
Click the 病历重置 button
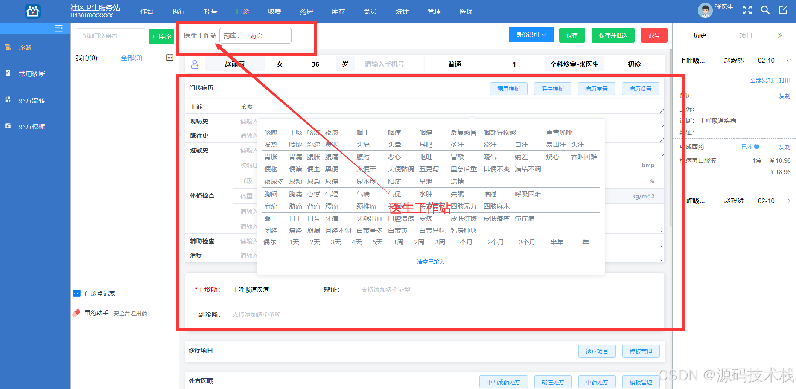coord(597,89)
